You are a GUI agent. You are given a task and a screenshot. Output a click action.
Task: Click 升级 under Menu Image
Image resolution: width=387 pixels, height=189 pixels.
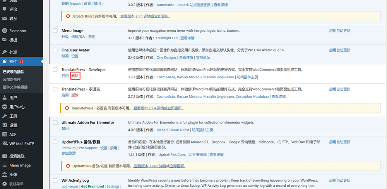click(65, 37)
